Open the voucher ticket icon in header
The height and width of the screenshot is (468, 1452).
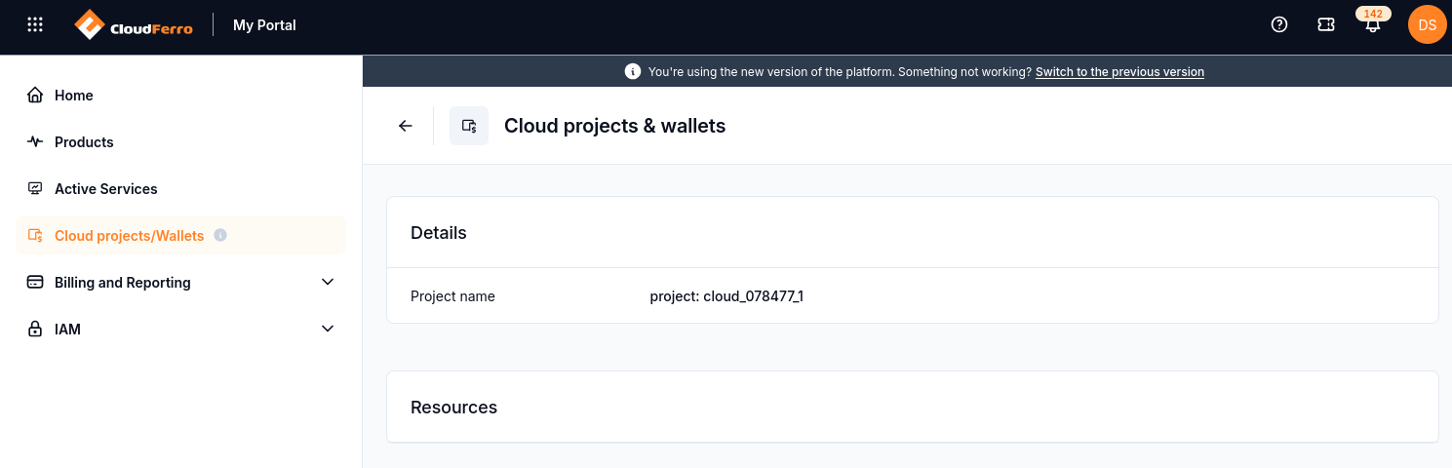coord(1326,25)
